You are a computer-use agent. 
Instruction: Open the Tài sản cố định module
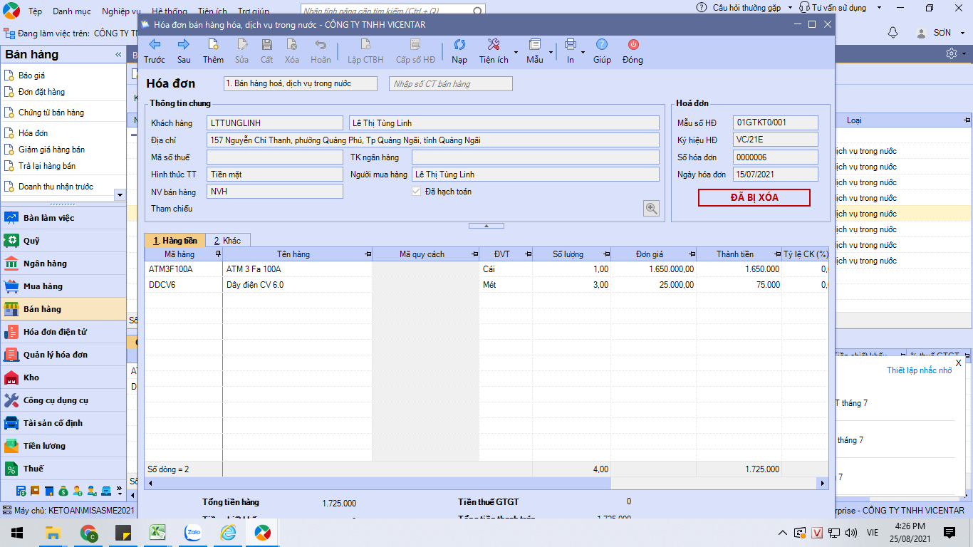(x=63, y=423)
